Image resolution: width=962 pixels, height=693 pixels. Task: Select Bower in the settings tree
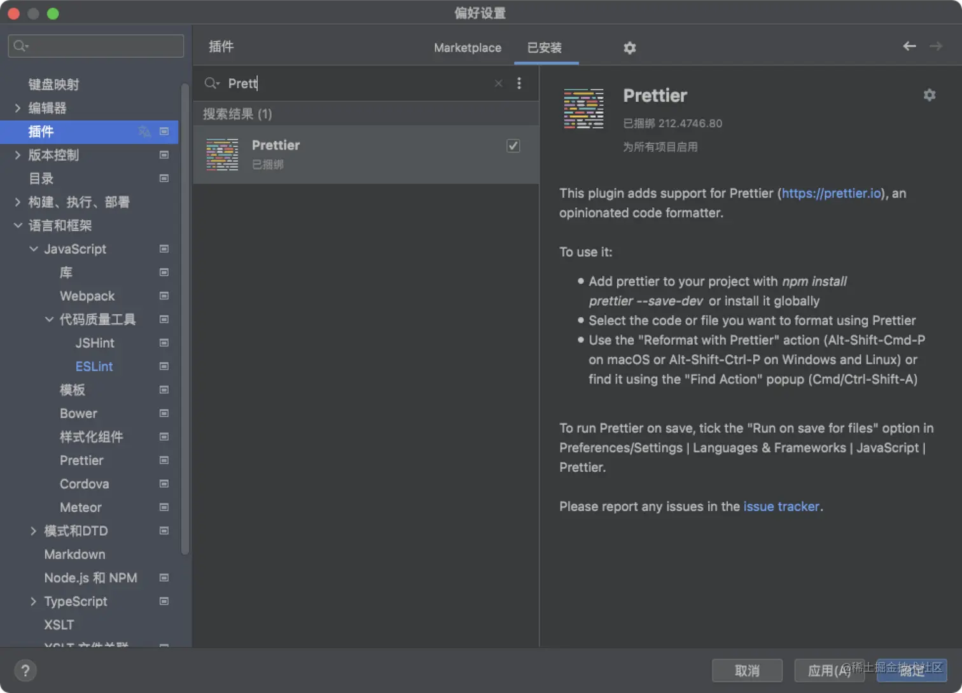pos(78,413)
